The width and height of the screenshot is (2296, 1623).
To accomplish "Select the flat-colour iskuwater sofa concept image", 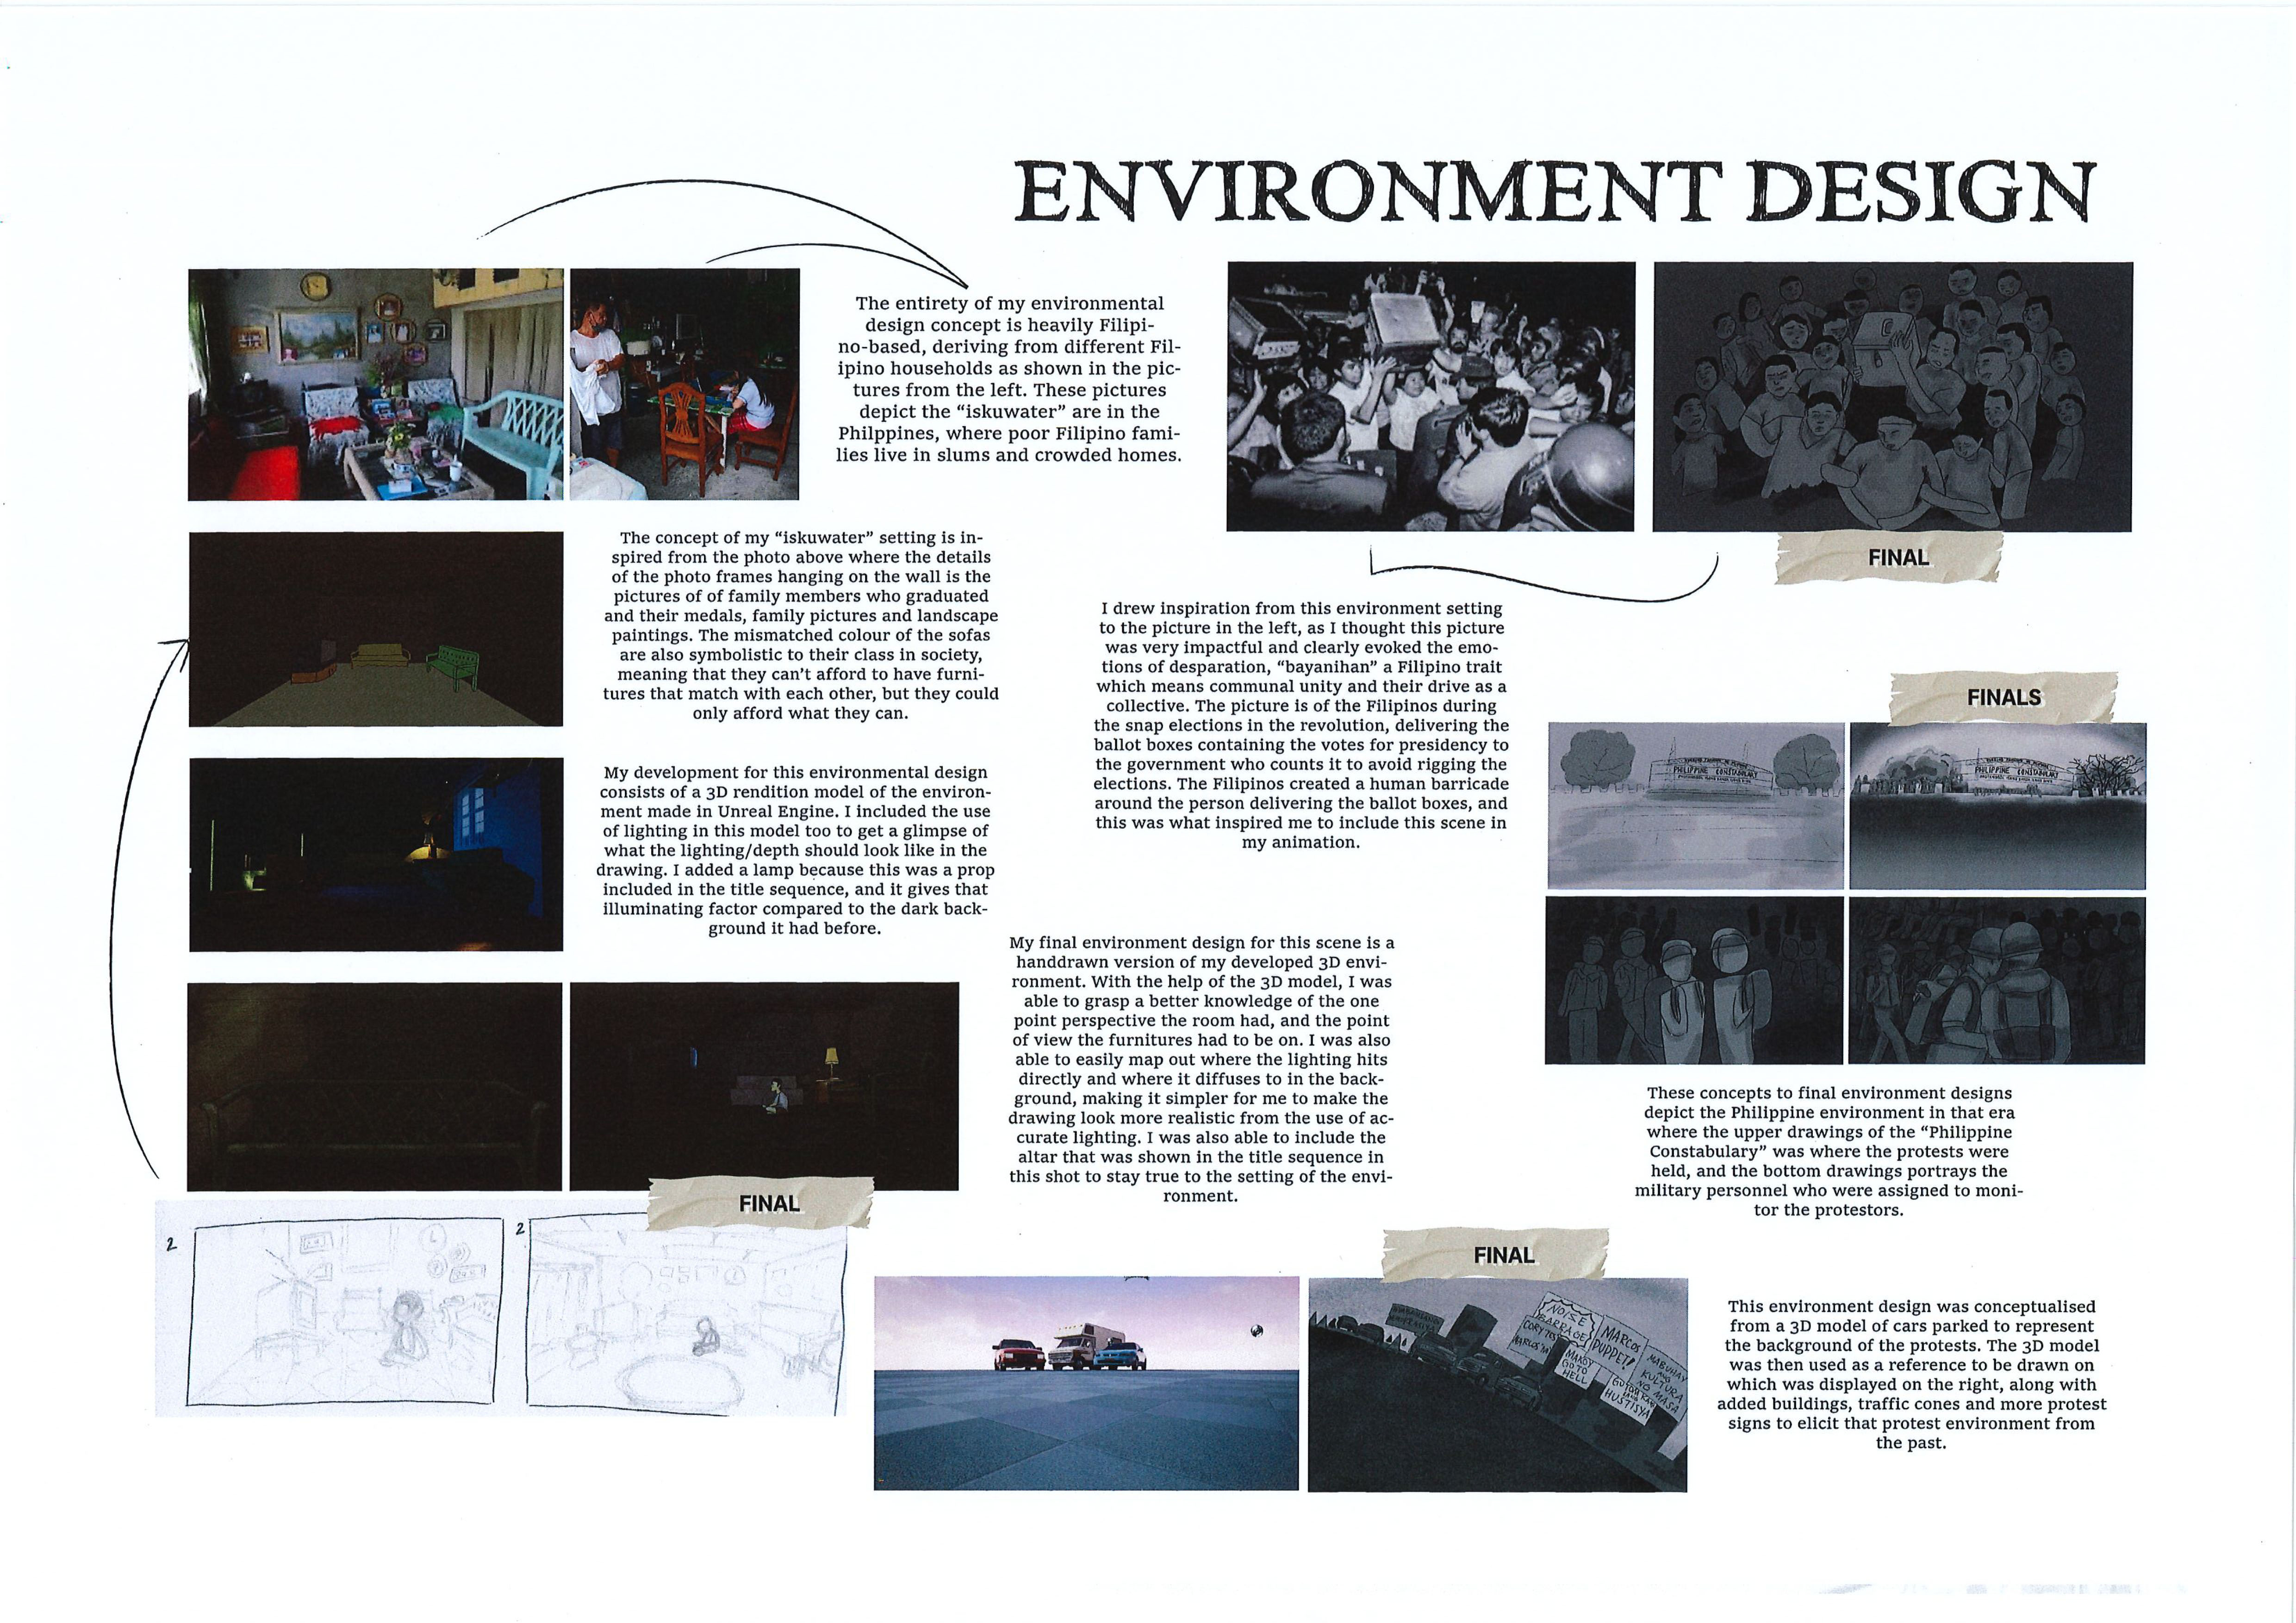I will tap(376, 629).
